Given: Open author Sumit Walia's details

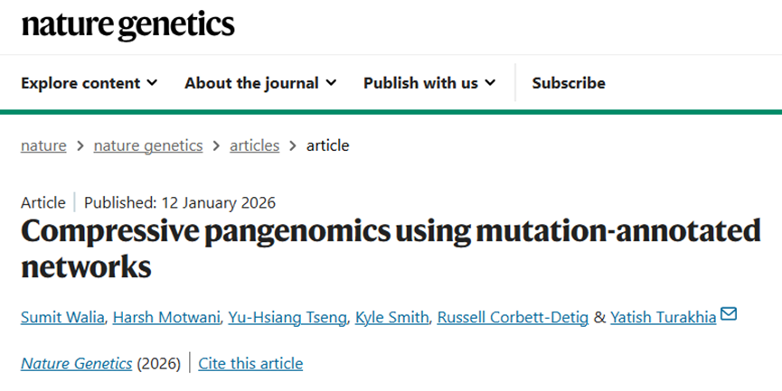Looking at the screenshot, I should [x=63, y=317].
